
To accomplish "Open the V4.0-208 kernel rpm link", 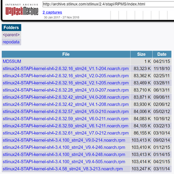I will [x=66, y=97].
